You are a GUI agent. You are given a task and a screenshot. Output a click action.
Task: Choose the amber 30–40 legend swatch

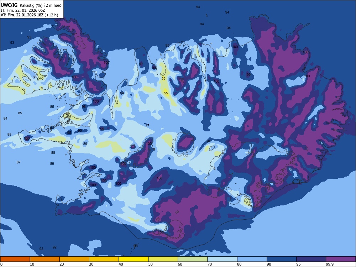pyautogui.click(x=104, y=259)
